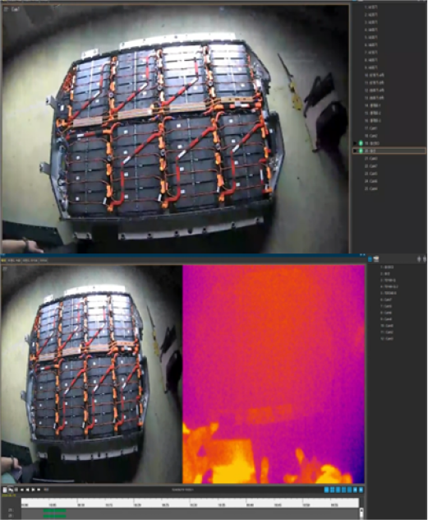Select the last blue layout icon in bottom bar
The image size is (428, 520).
click(361, 490)
